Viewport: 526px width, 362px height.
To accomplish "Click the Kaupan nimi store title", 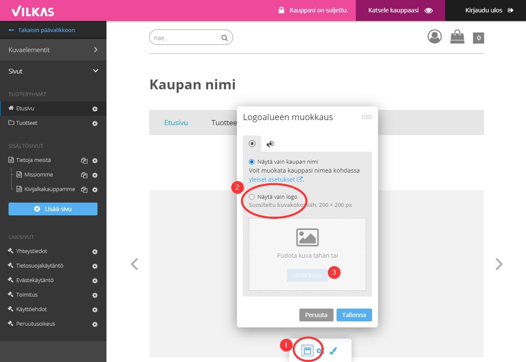I will (x=192, y=85).
